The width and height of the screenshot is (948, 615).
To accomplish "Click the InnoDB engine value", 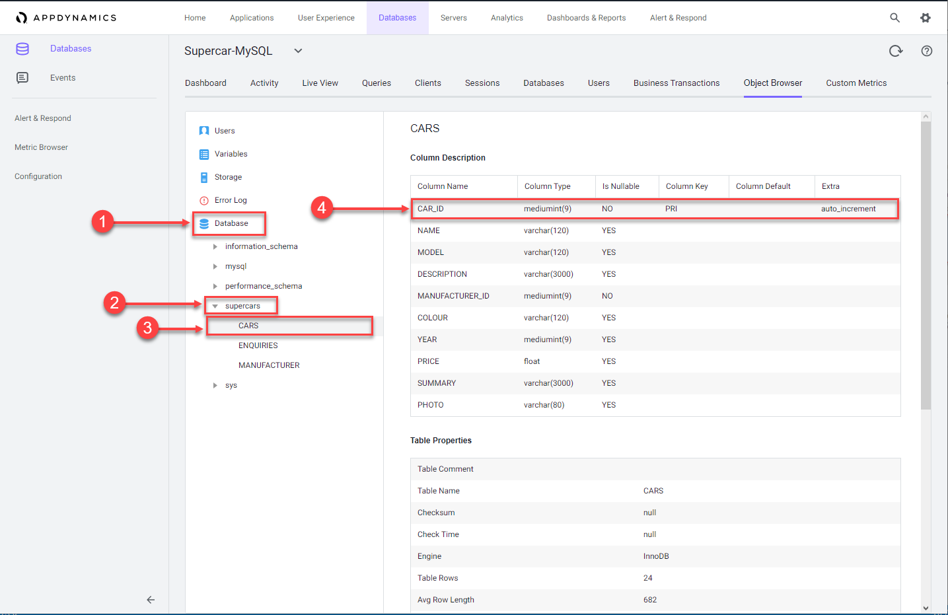I will (x=656, y=556).
